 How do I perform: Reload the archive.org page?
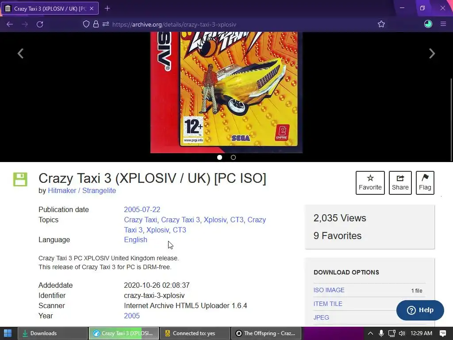[40, 24]
